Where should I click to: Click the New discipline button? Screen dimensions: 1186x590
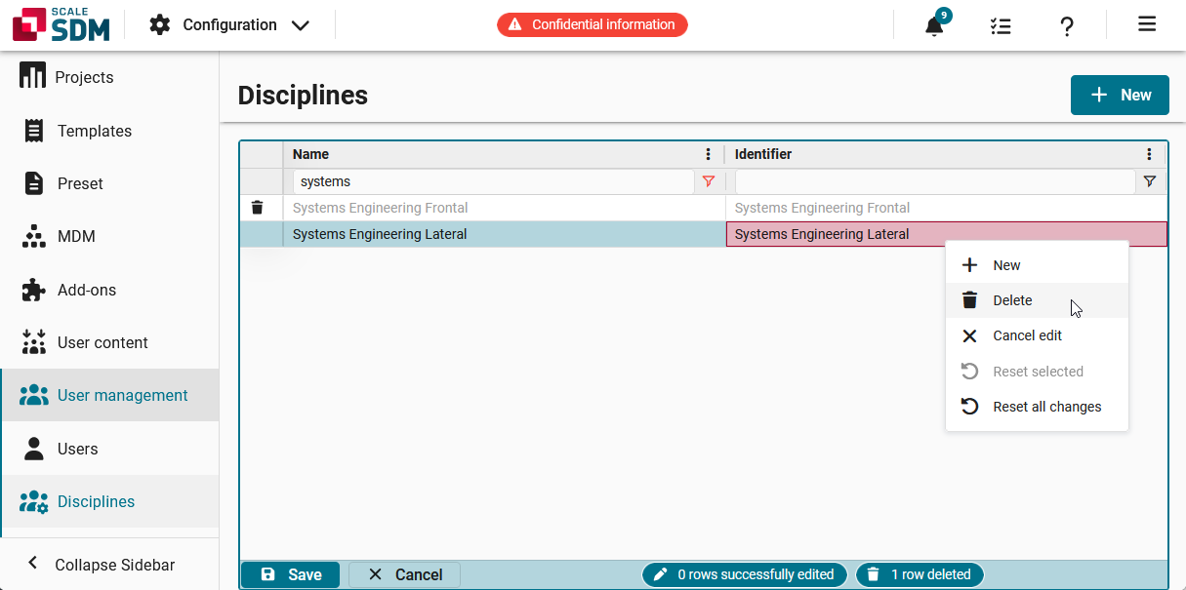(1120, 95)
